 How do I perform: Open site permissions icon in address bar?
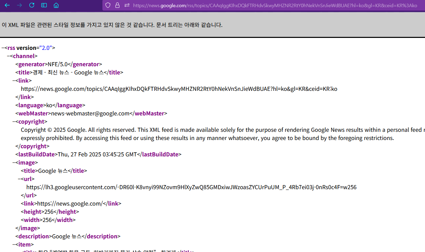[127, 5]
